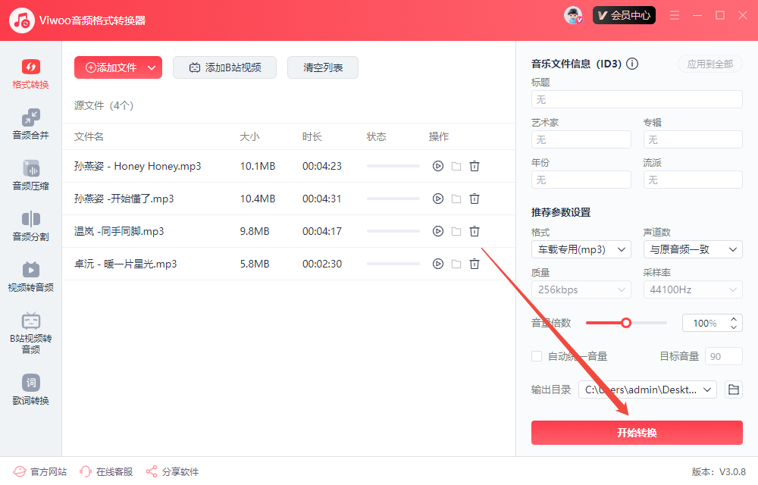Click the 音量倍数 slider handle
758x485 pixels.
(x=626, y=323)
